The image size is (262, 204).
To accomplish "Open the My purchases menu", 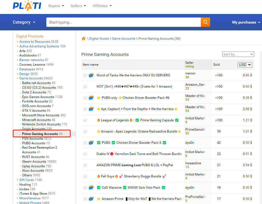I will click(246, 22).
